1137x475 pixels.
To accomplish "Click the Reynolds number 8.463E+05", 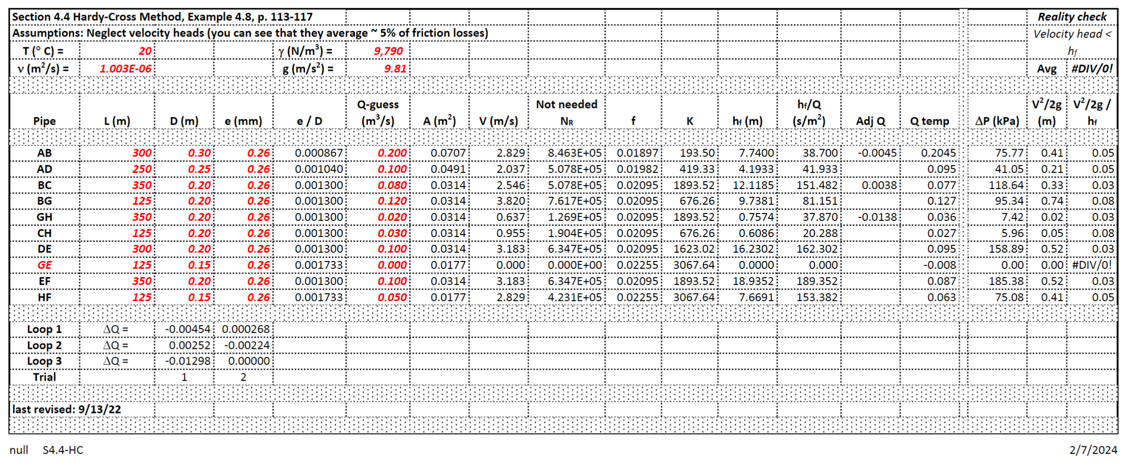I will pos(574,153).
